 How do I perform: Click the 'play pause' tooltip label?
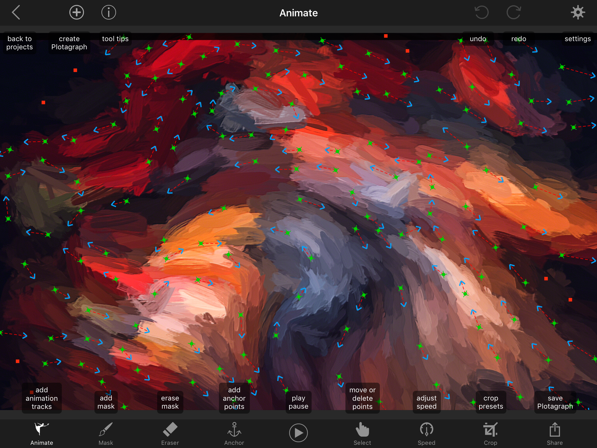(298, 402)
